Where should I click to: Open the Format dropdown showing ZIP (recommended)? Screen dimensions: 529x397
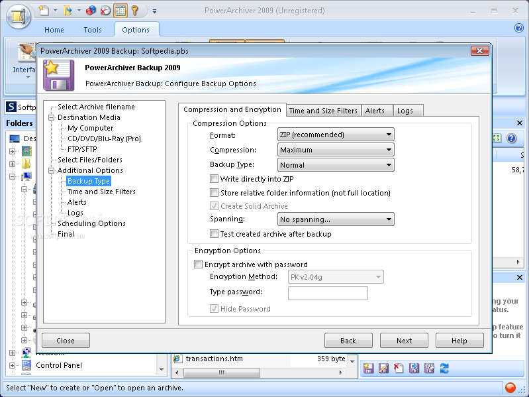336,135
